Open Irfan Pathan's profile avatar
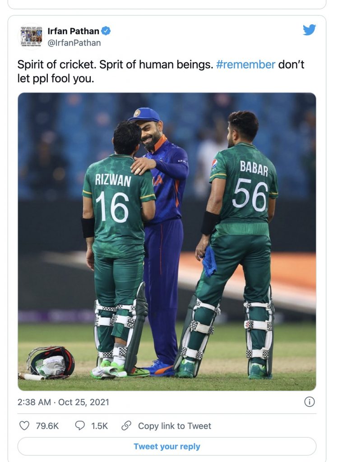Screen dimensions: 338x462 [x=32, y=37]
